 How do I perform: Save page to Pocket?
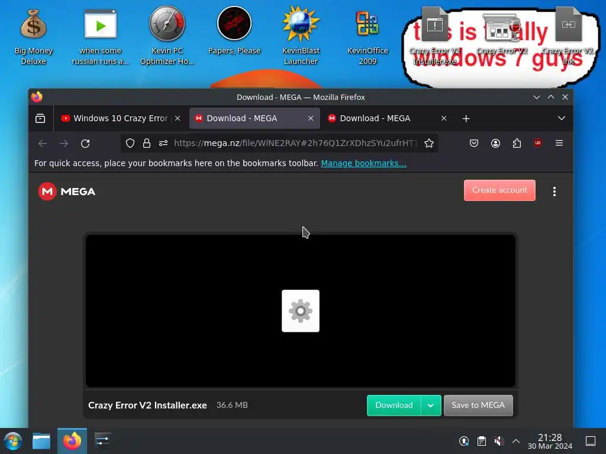click(474, 143)
